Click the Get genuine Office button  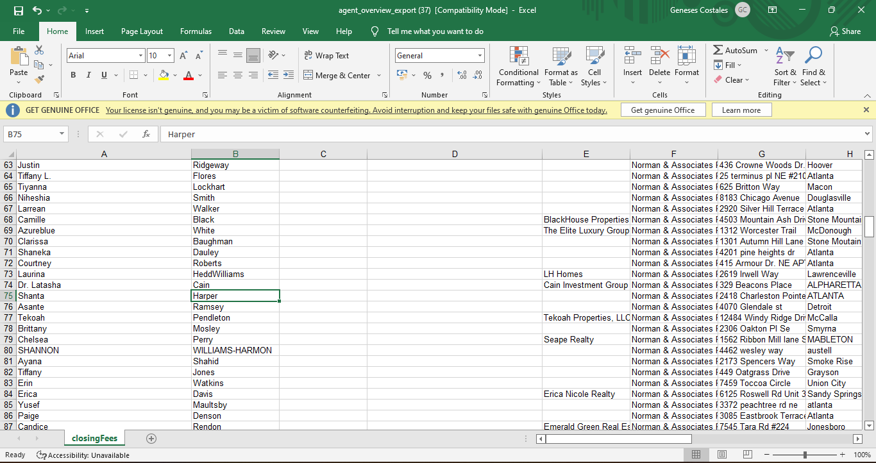point(662,110)
